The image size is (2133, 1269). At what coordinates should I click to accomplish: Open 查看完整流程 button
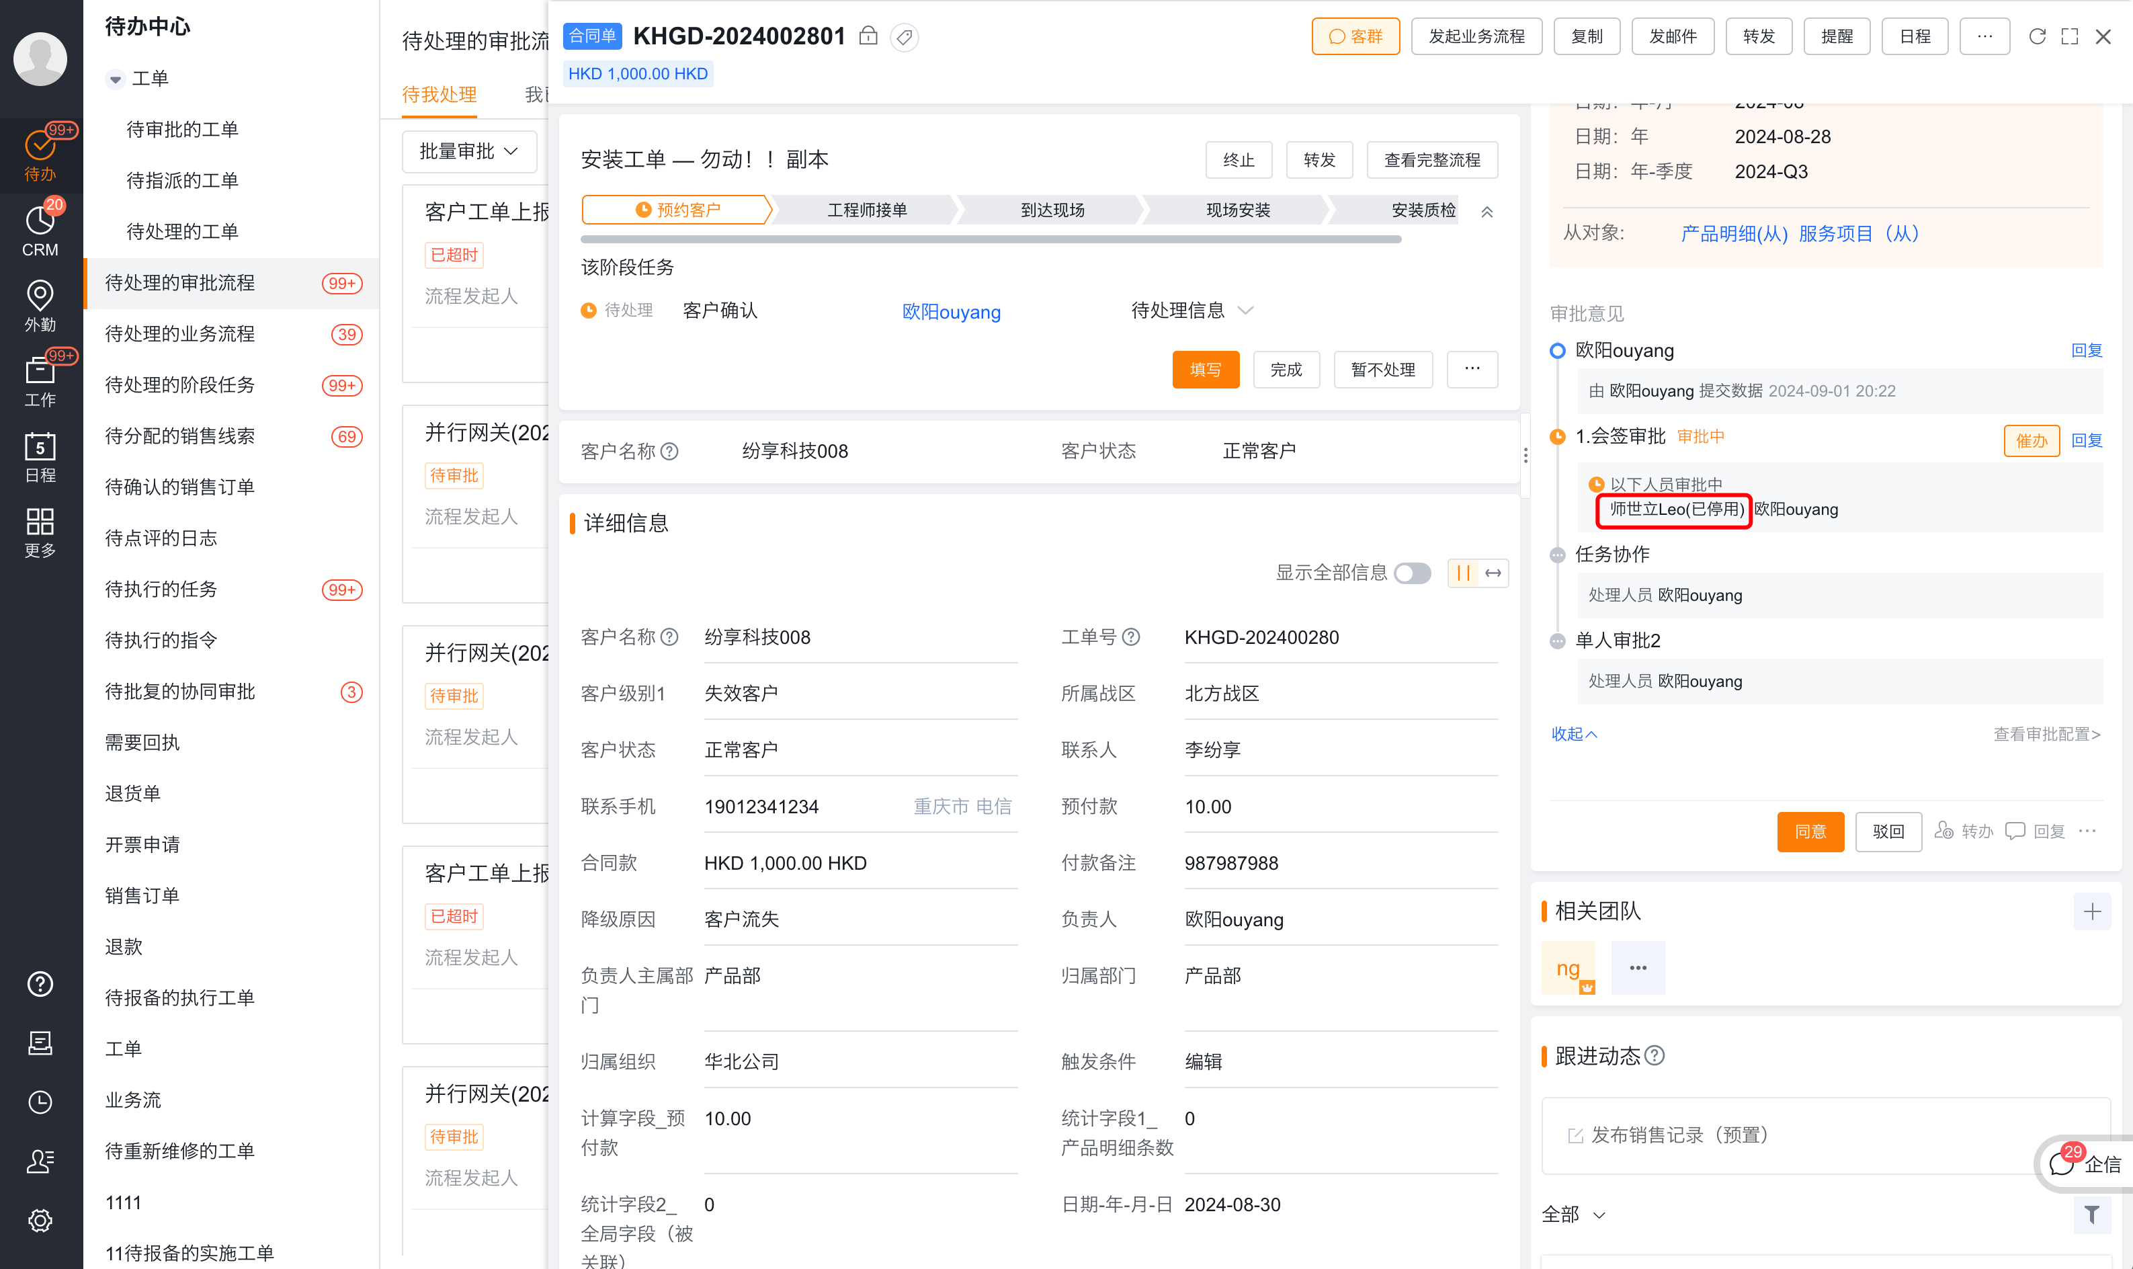coord(1432,160)
